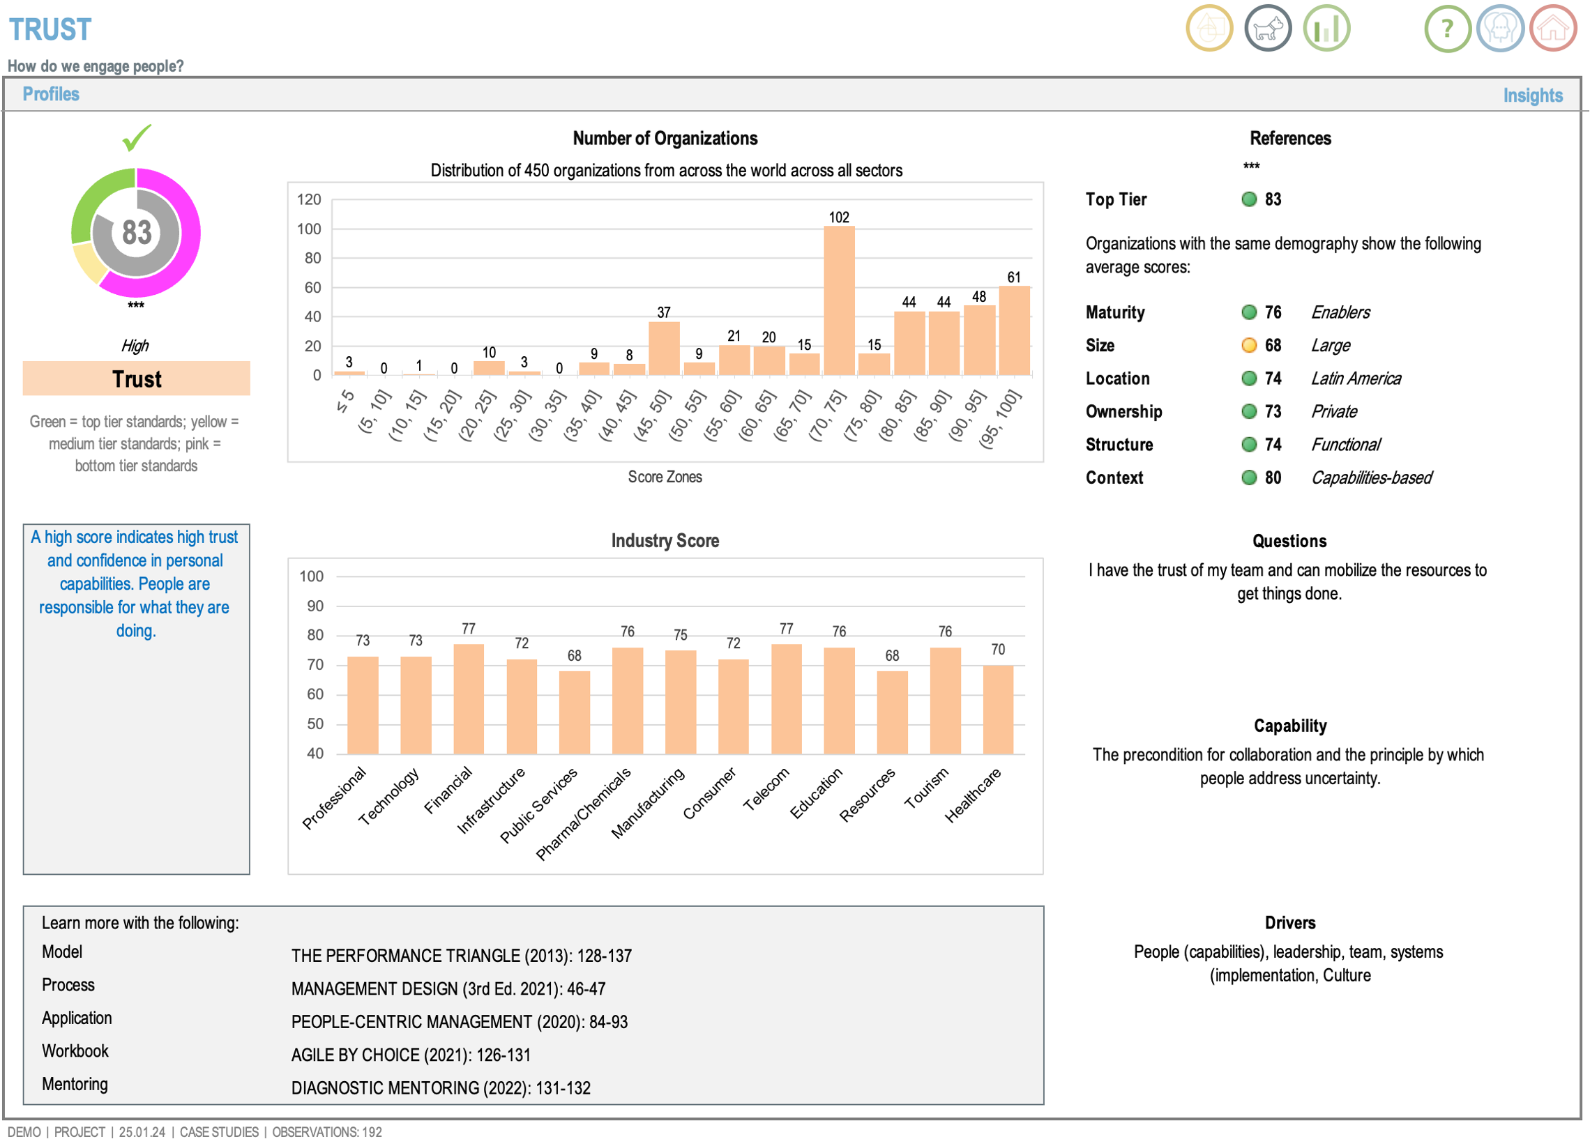Click the 'Private' ownership value

pos(1334,411)
